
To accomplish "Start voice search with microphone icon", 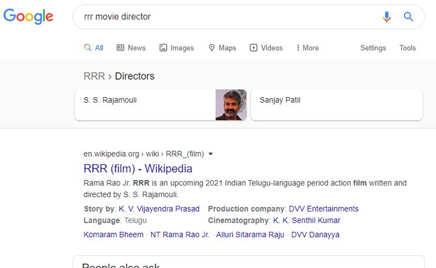I will (x=386, y=17).
